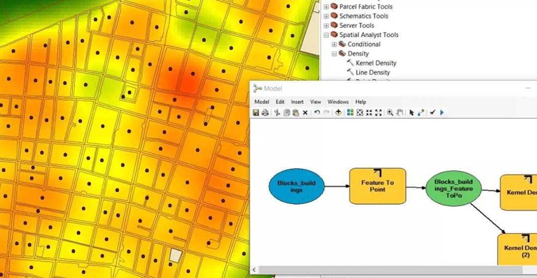Image resolution: width=537 pixels, height=278 pixels.
Task: Select Parcel Fabric Tools in the toolbox tree
Action: (x=366, y=6)
